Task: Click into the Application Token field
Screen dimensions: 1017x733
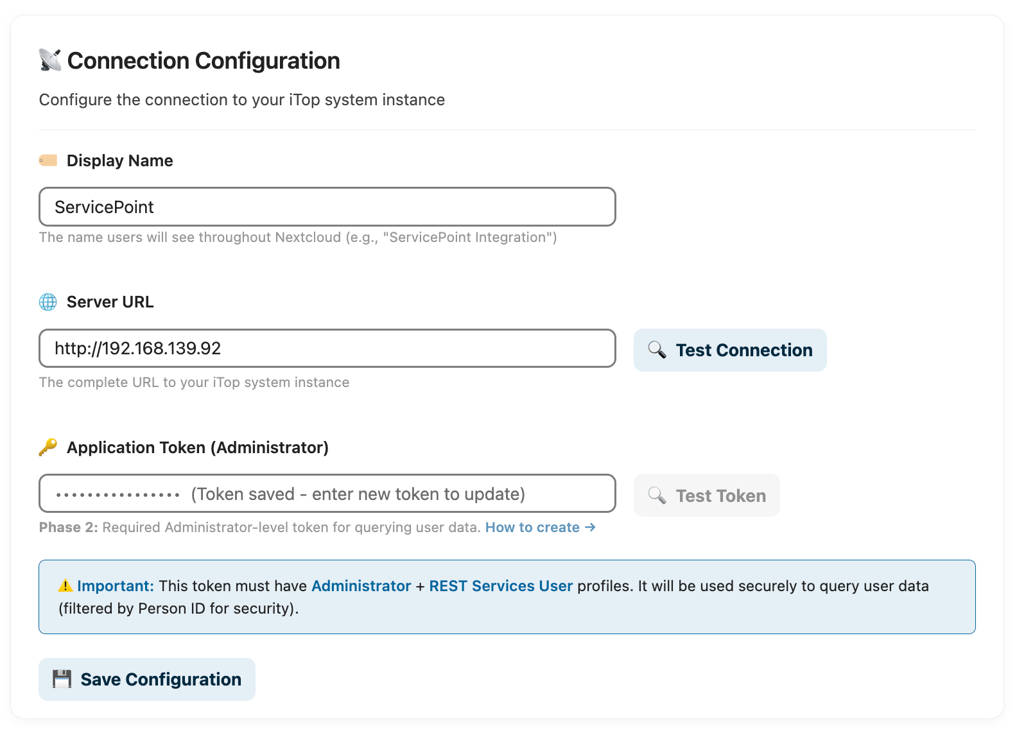Action: [x=327, y=494]
